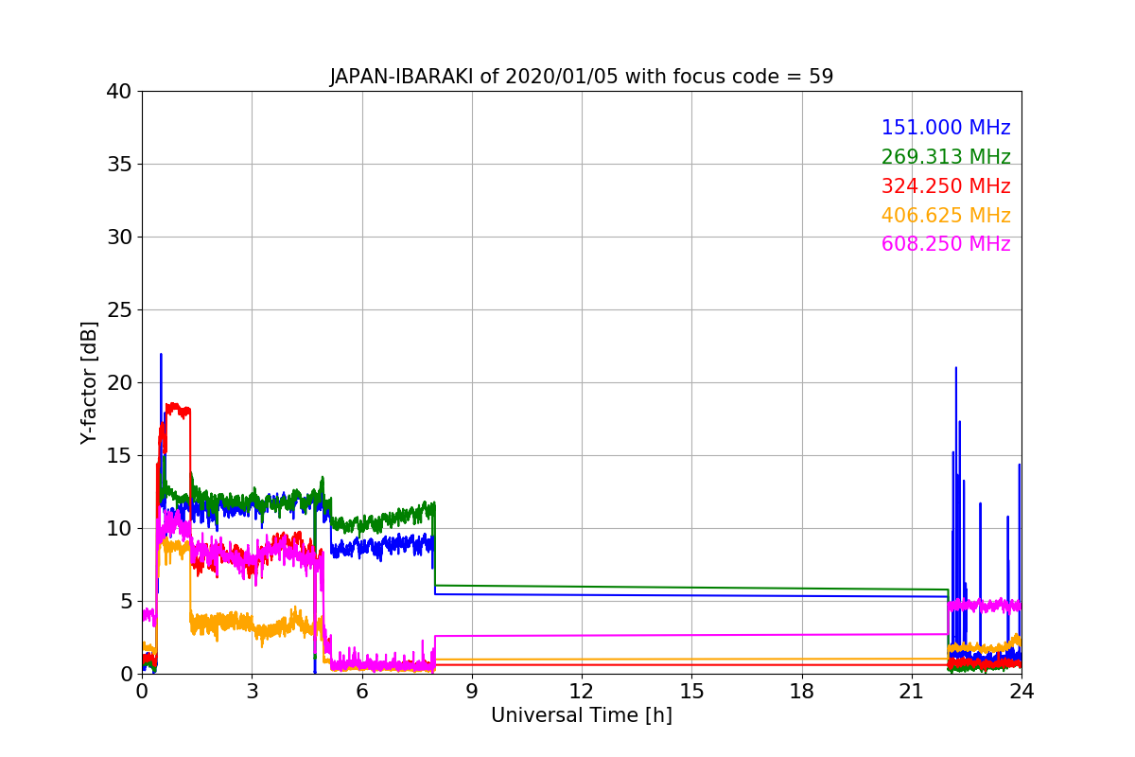Click the Universal Time [h] axis label

(582, 715)
